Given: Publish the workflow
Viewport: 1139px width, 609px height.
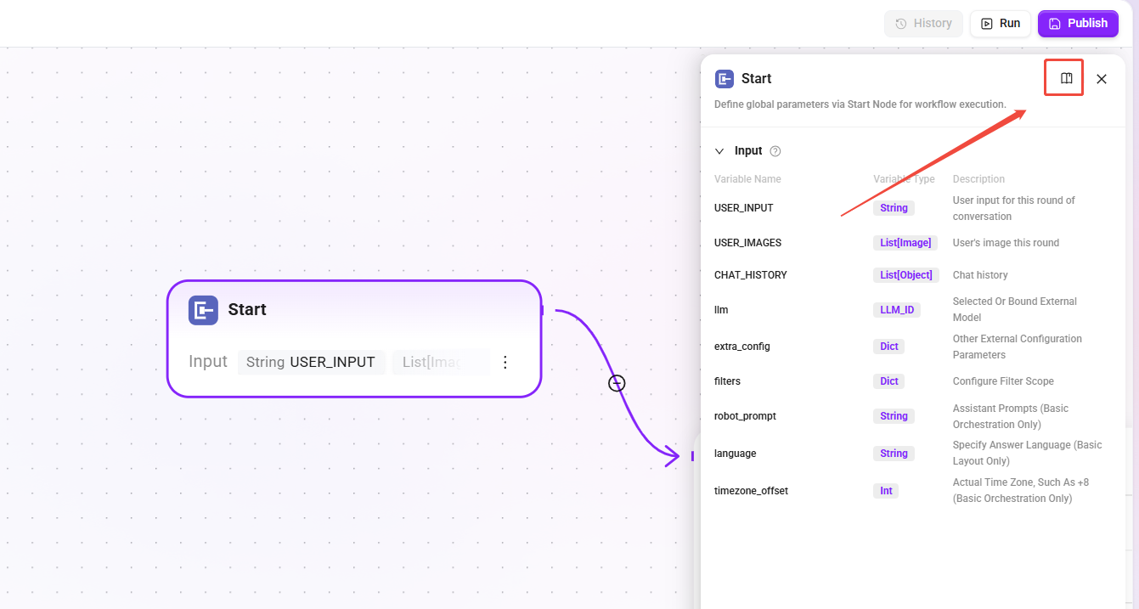Looking at the screenshot, I should coord(1078,24).
